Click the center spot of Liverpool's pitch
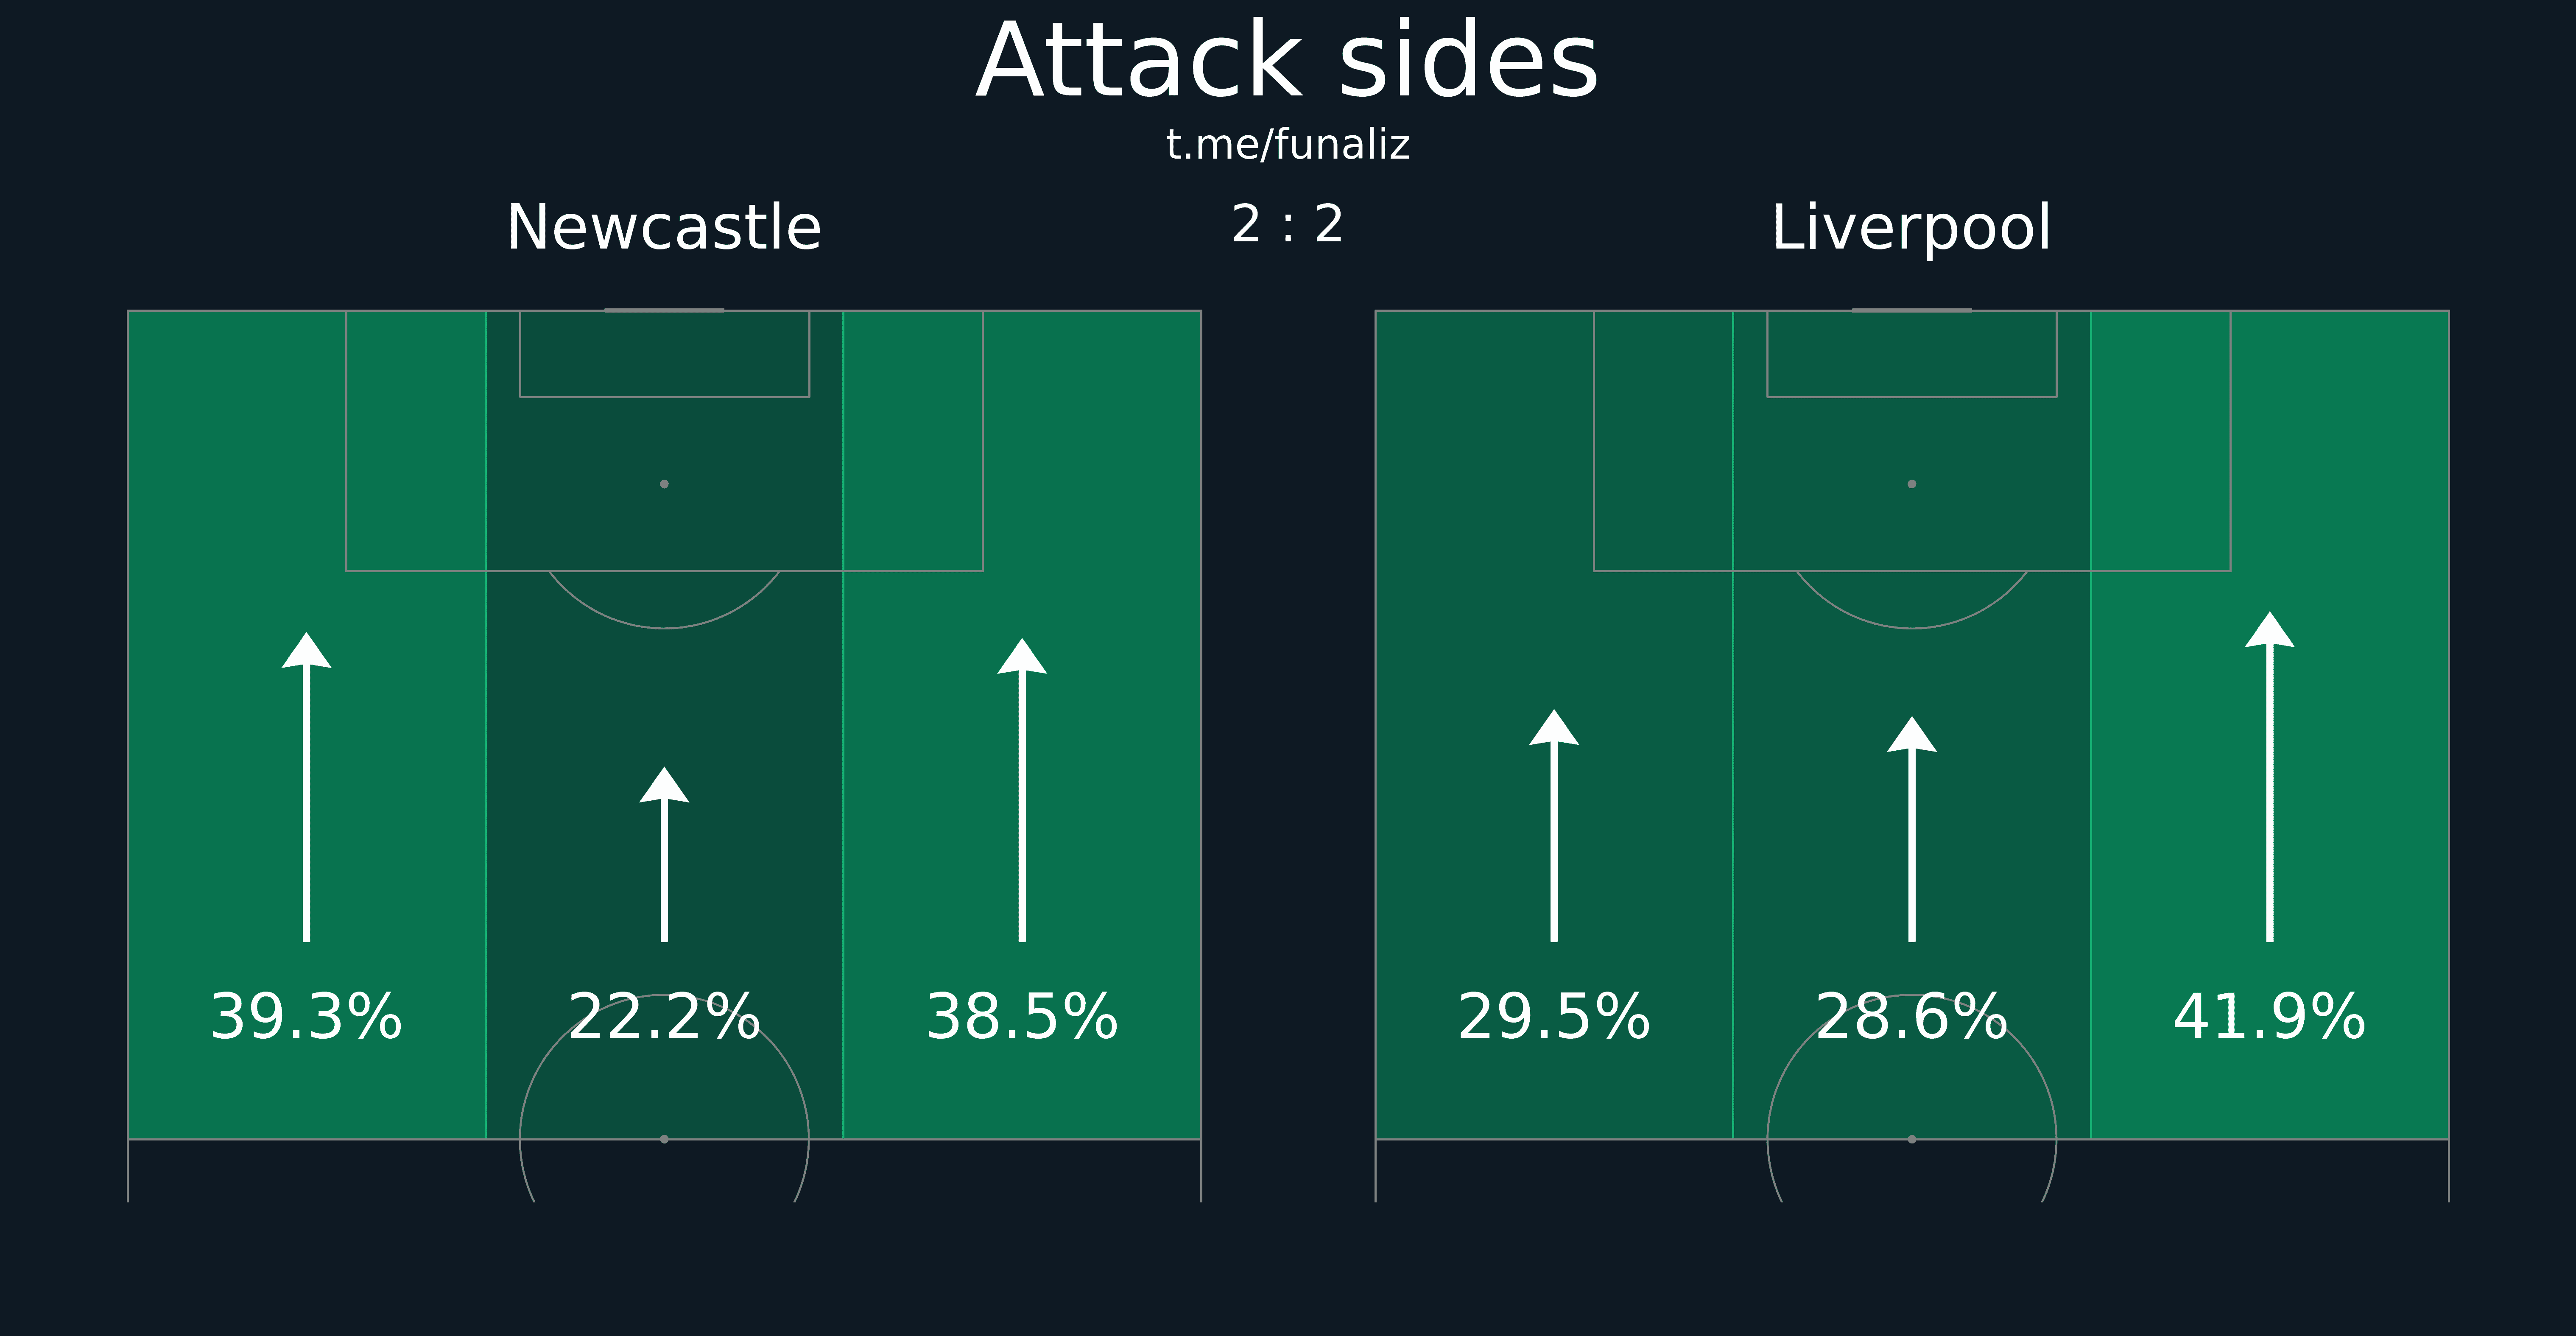 point(1912,1139)
